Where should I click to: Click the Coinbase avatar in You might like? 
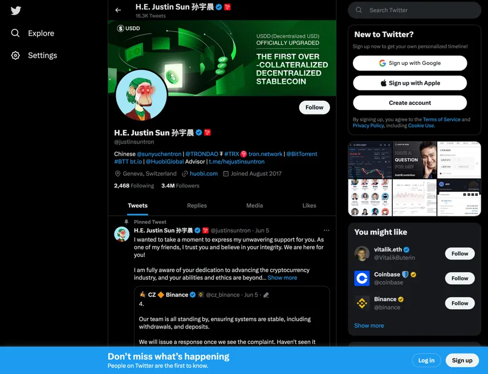(362, 278)
